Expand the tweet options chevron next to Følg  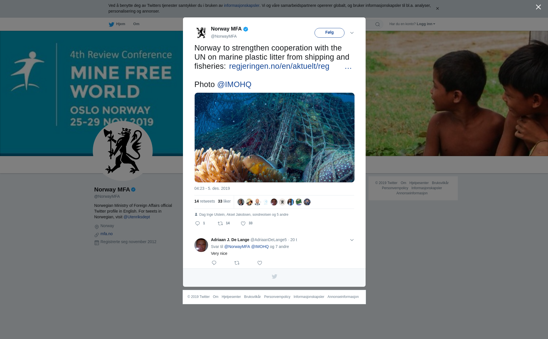pyautogui.click(x=352, y=33)
